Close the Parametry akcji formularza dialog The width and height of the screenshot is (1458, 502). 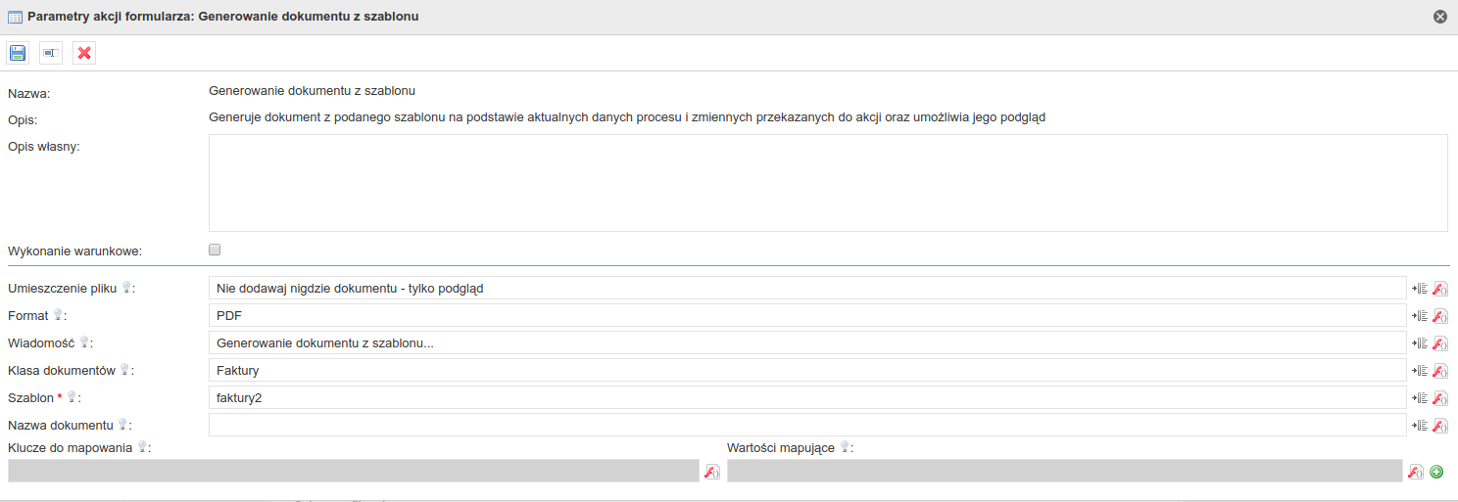coord(1439,17)
